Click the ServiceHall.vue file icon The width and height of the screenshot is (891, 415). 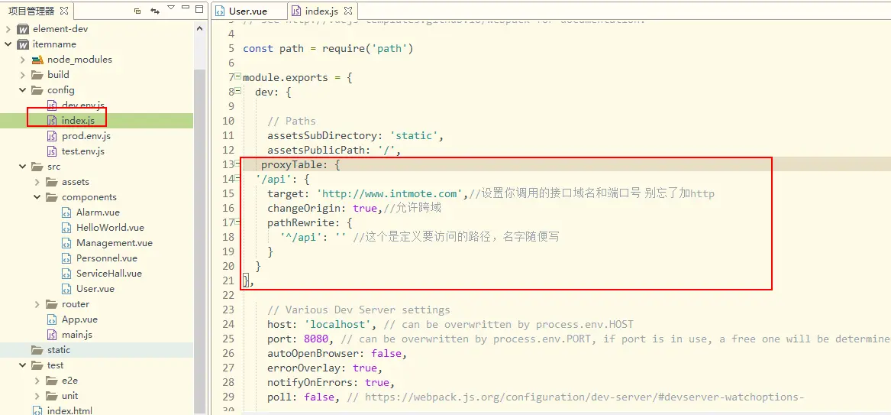click(66, 274)
